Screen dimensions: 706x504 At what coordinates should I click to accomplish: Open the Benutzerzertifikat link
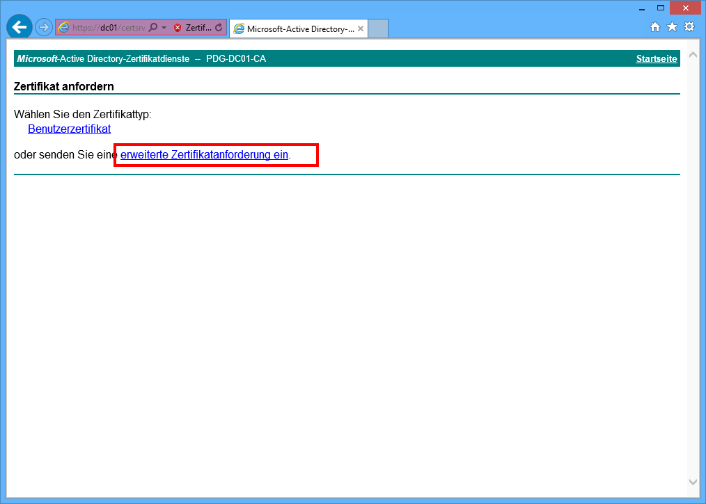tap(69, 129)
